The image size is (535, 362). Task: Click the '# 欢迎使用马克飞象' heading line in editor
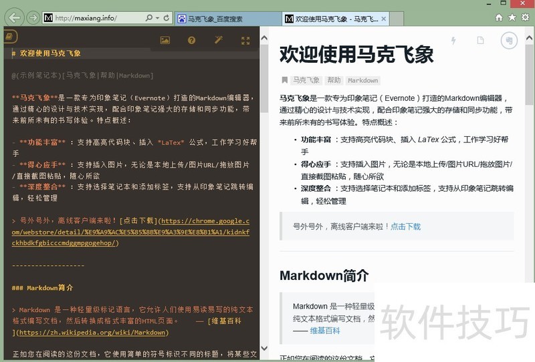pos(46,53)
